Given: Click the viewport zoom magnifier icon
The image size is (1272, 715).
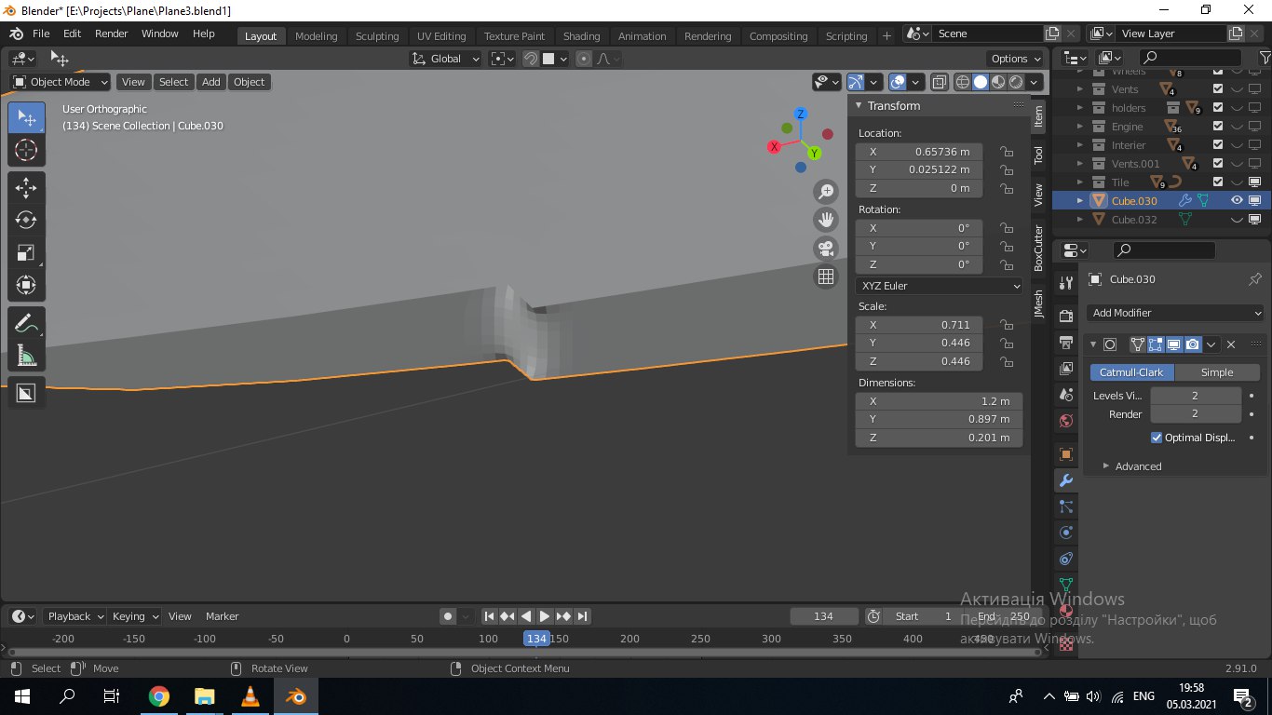Looking at the screenshot, I should (x=826, y=193).
